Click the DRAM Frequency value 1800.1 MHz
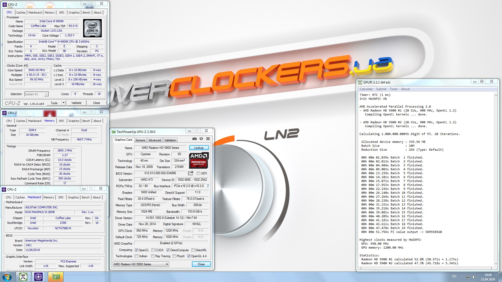This screenshot has width=502, height=282. 65,150
